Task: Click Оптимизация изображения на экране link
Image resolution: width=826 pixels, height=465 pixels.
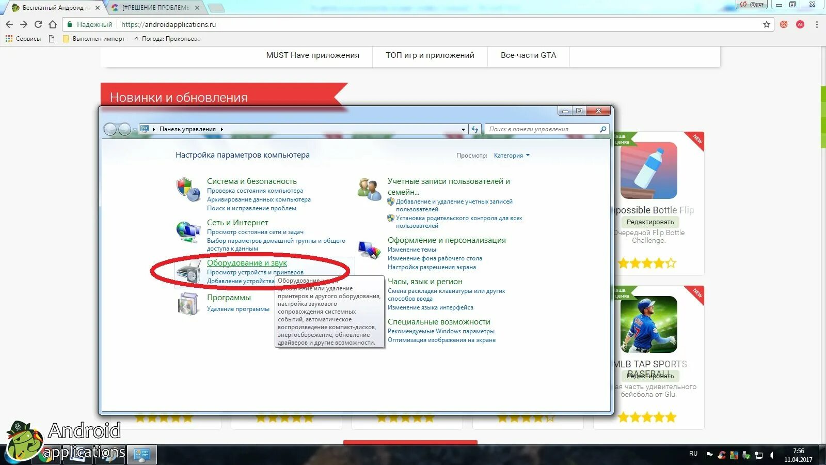Action: (441, 340)
